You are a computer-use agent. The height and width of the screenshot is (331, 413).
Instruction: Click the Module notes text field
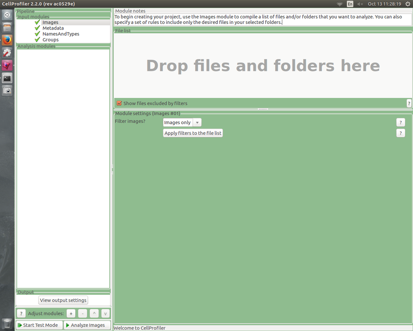tap(263, 19)
